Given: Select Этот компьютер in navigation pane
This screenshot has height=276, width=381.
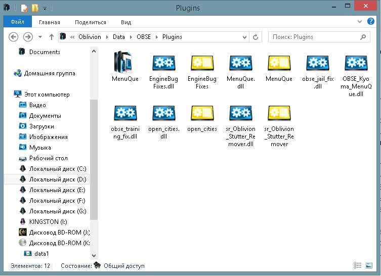Looking at the screenshot, I should pyautogui.click(x=47, y=95).
